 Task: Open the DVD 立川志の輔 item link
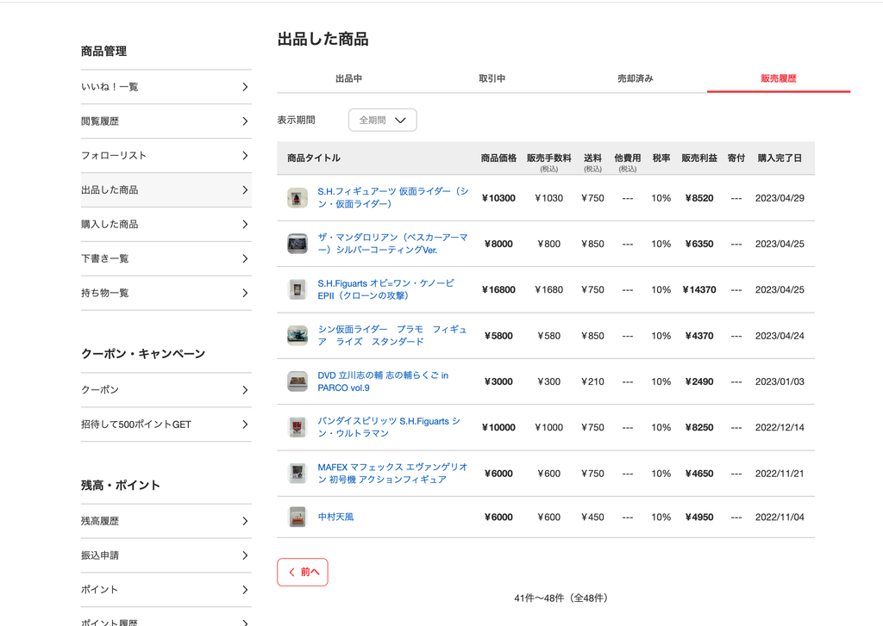[383, 381]
